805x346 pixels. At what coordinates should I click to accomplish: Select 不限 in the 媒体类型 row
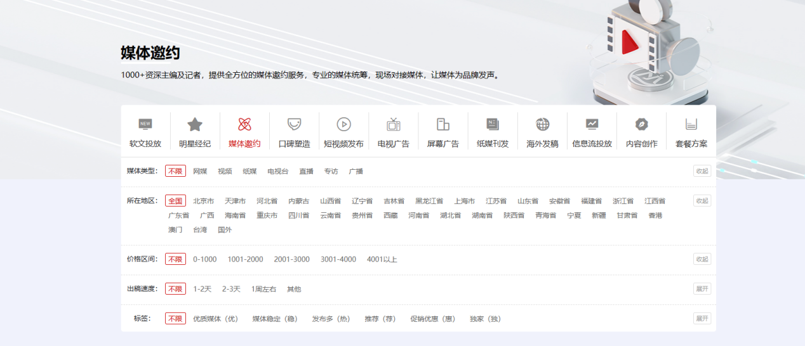click(175, 171)
